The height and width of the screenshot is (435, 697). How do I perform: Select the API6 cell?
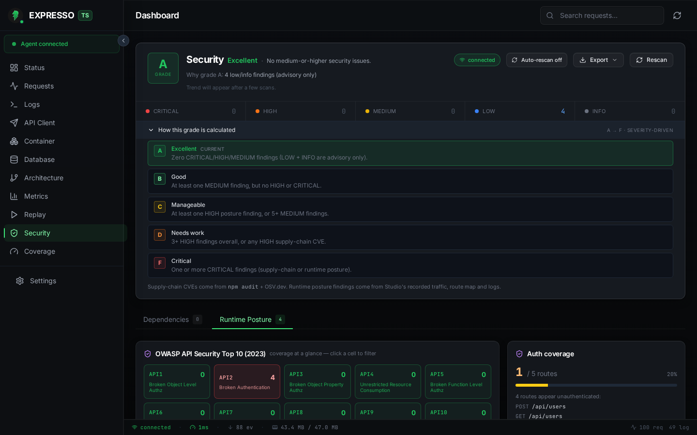pyautogui.click(x=177, y=411)
